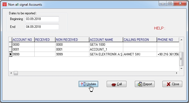
Task: Open the Report button
Action: tap(145, 84)
